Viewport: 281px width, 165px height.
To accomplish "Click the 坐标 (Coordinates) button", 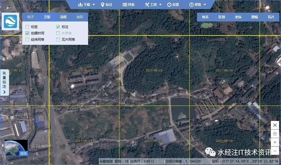I will point(238,17).
